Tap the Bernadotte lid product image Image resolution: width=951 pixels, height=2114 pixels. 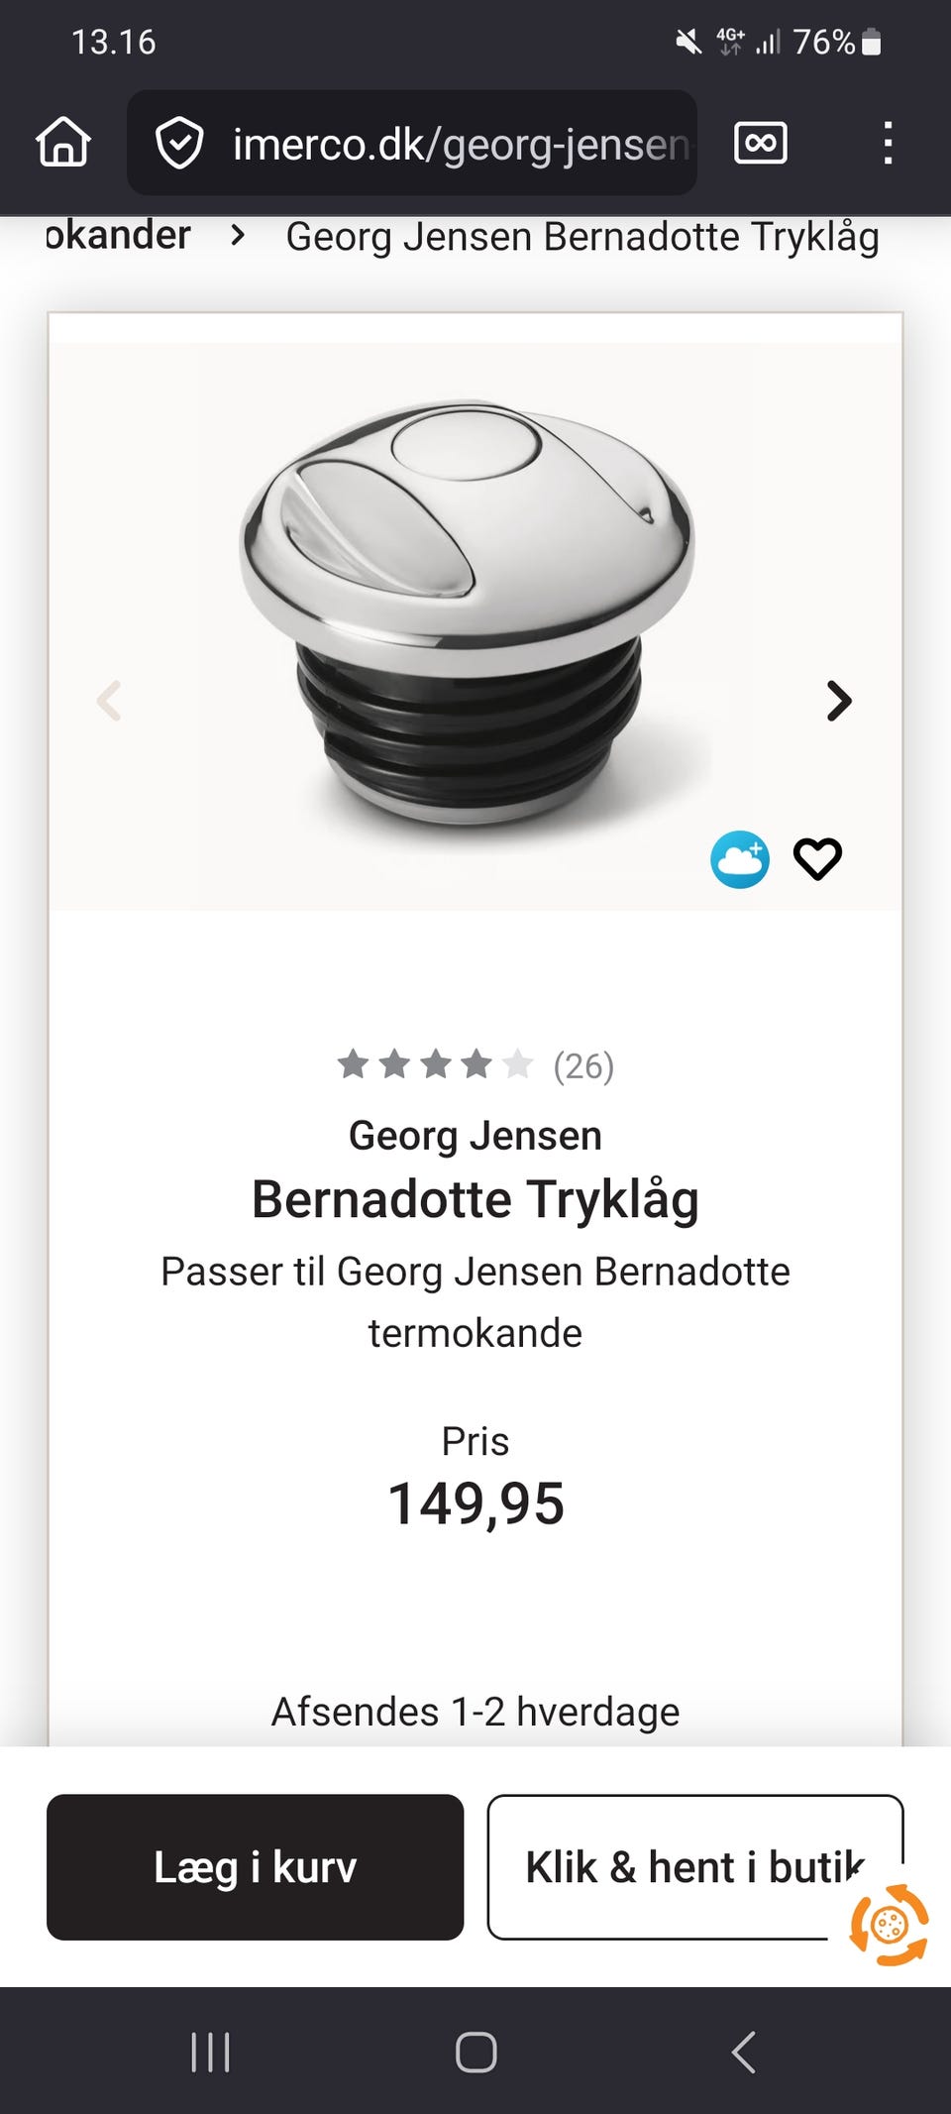468,612
